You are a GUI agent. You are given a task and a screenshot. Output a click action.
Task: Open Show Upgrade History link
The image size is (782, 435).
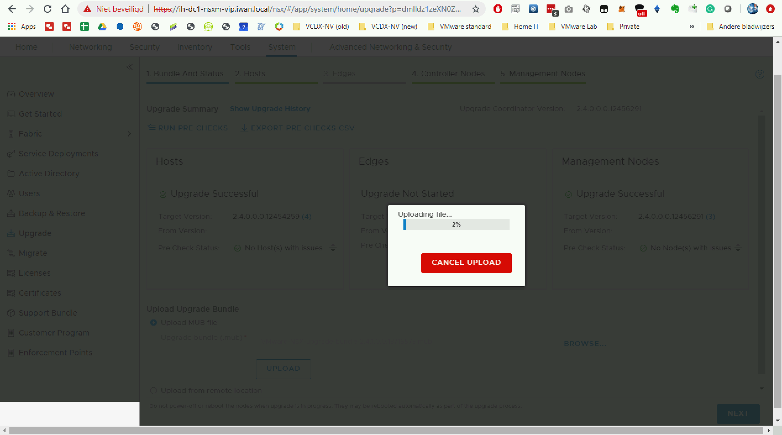(270, 109)
